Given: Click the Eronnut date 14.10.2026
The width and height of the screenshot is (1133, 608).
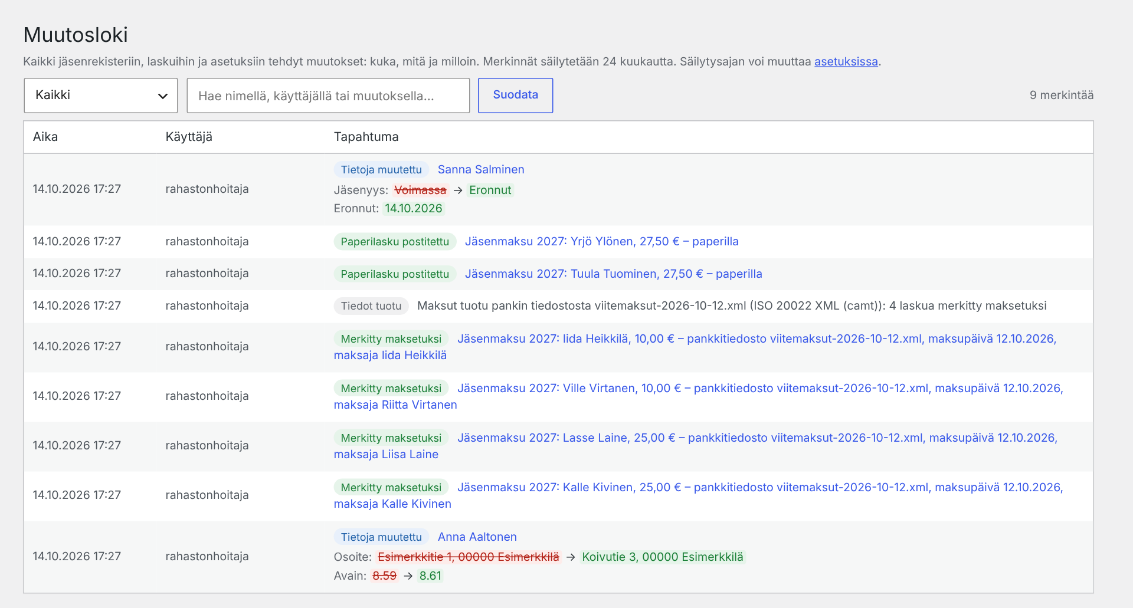Looking at the screenshot, I should coord(414,209).
